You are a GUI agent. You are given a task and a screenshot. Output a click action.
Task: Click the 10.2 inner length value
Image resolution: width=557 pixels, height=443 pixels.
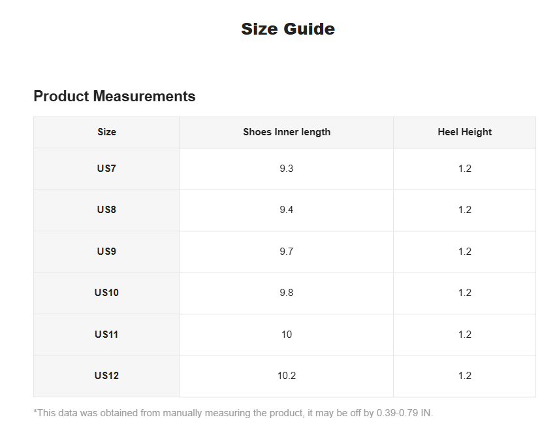tap(287, 376)
